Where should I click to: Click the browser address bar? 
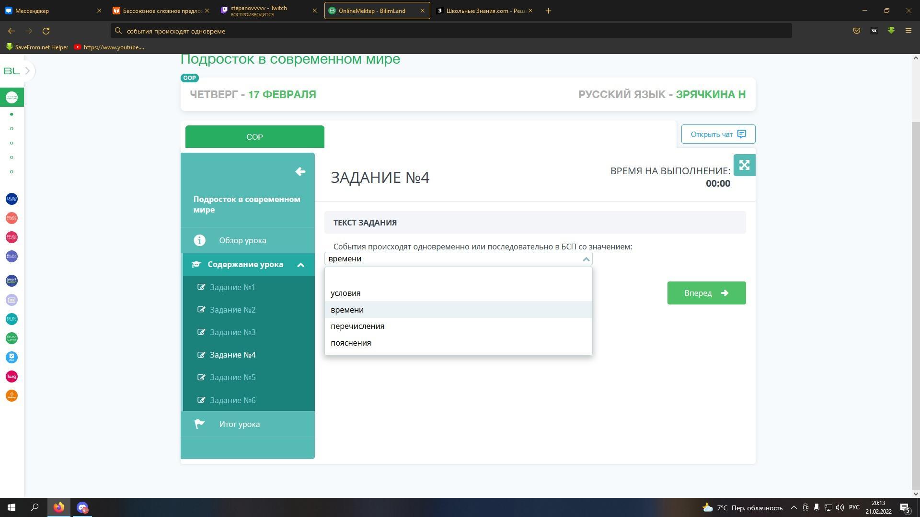[x=450, y=31]
